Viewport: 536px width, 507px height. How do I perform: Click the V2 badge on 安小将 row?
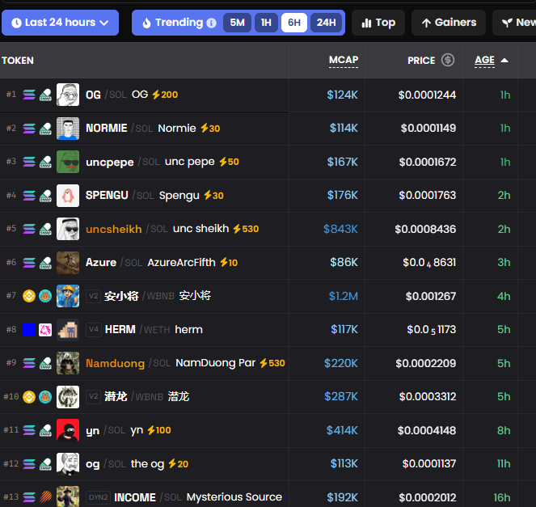pos(93,296)
